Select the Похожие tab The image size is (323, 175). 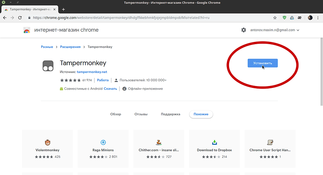[201, 114]
